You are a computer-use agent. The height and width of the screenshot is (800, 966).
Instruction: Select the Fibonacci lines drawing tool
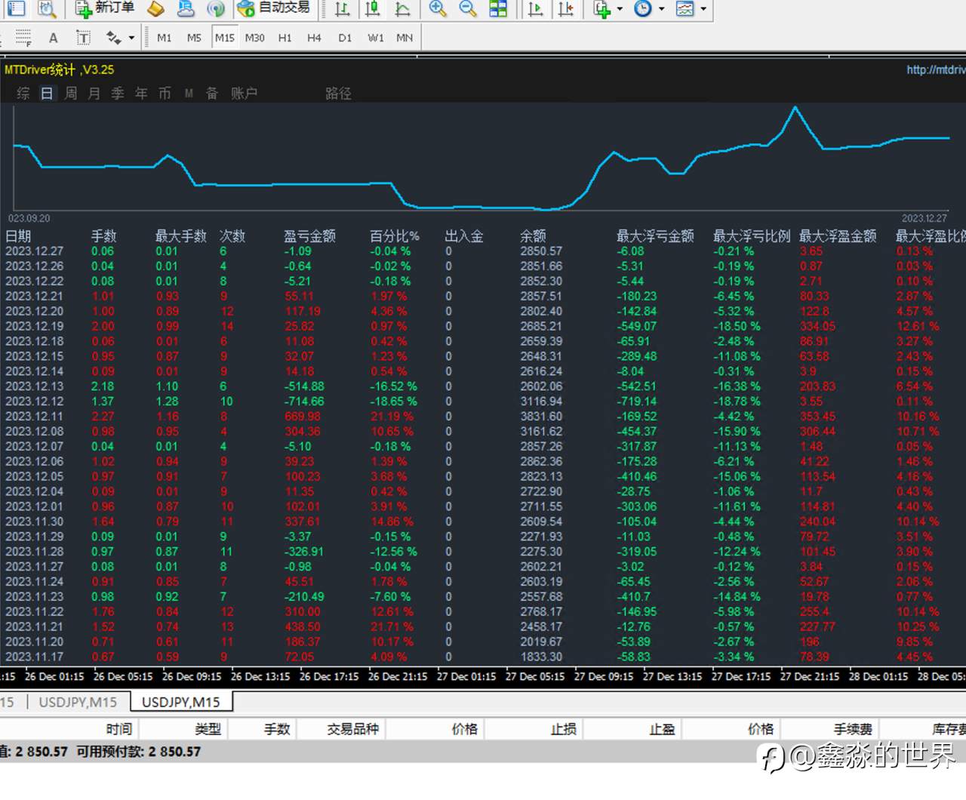(23, 38)
